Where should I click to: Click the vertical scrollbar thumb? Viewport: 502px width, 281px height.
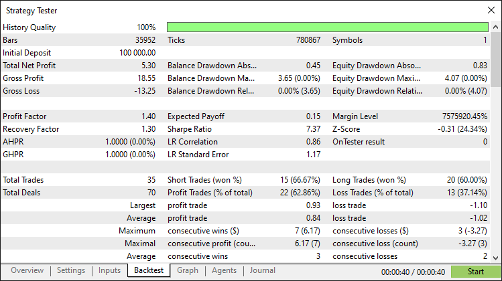496,60
